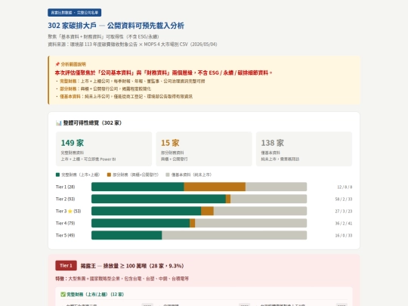The image size is (408, 306).
Task: Select the 149 家 summary card
Action: click(x=104, y=149)
